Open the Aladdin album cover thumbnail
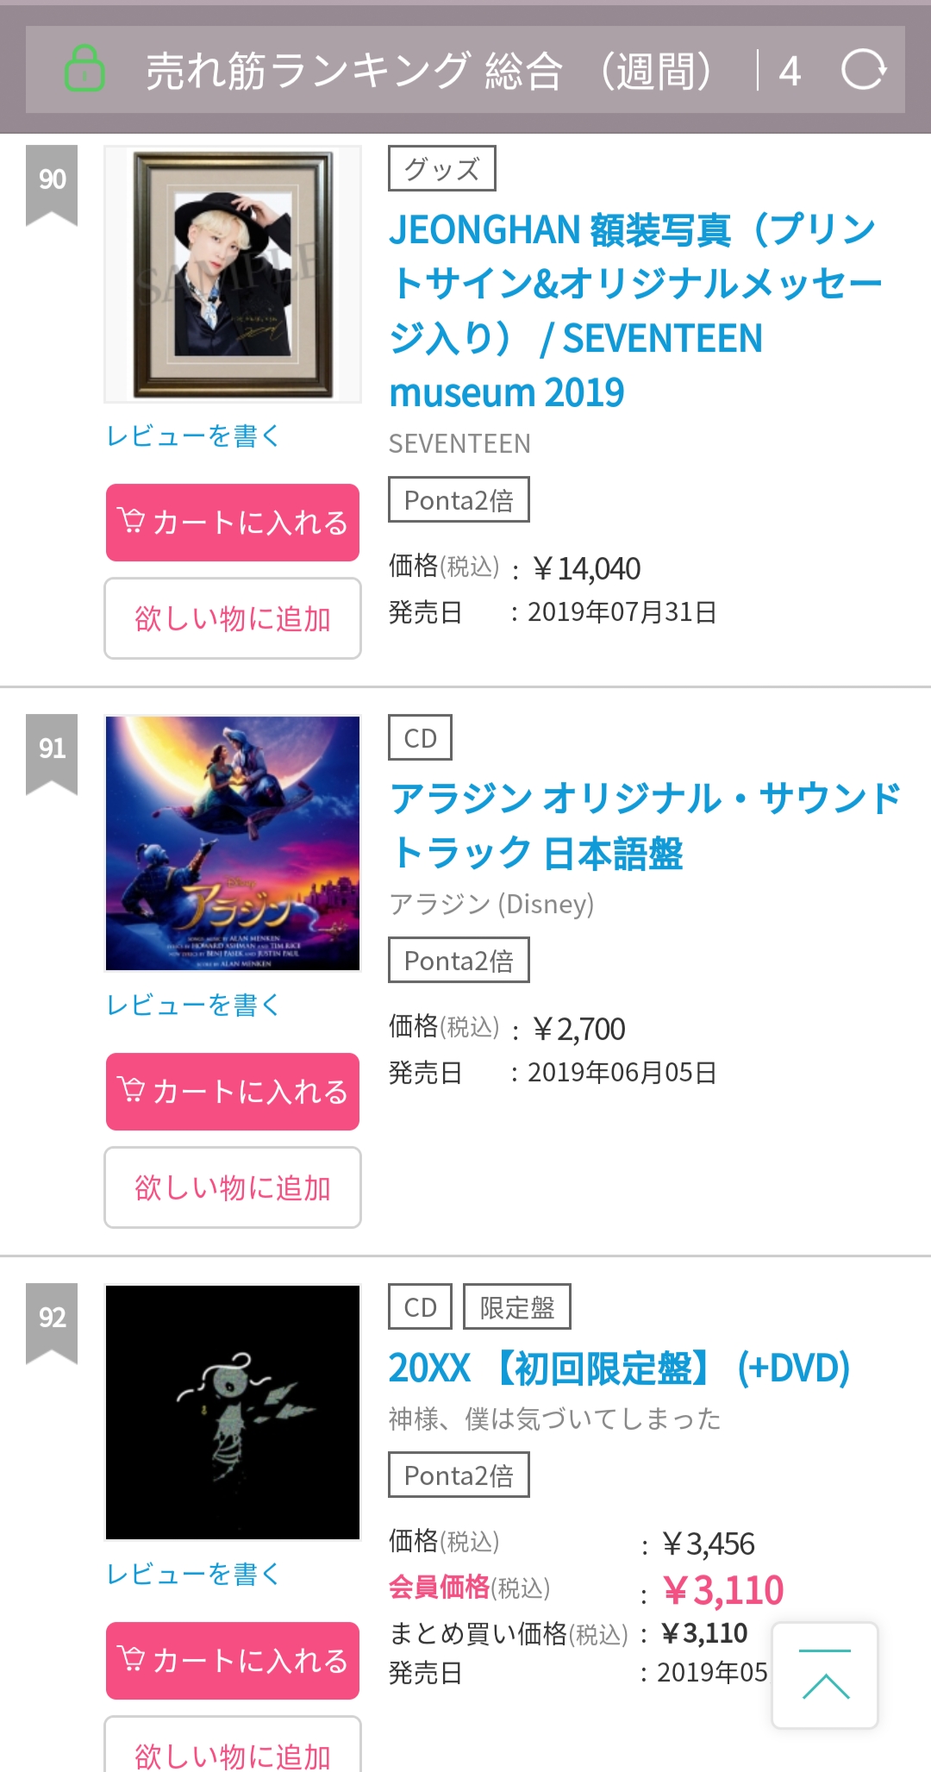The image size is (931, 1772). click(x=233, y=843)
